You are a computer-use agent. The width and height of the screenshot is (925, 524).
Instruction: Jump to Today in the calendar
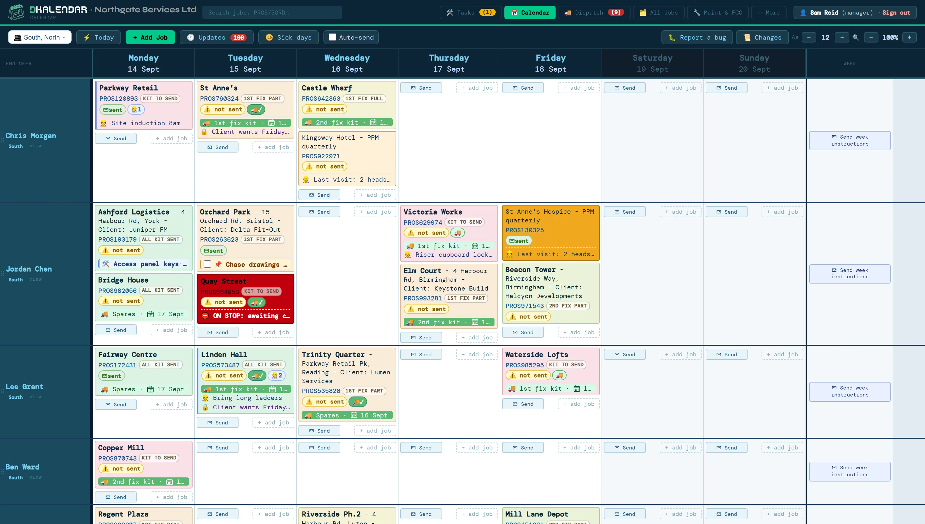coord(99,38)
